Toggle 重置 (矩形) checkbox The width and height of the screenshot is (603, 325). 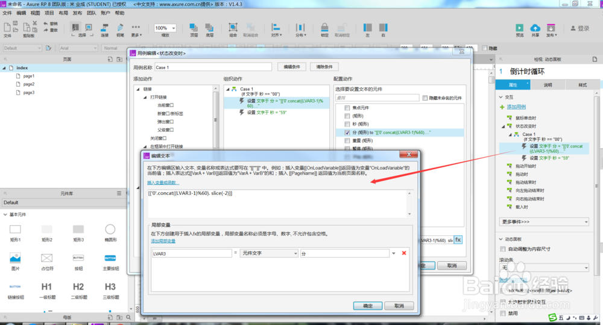347,140
